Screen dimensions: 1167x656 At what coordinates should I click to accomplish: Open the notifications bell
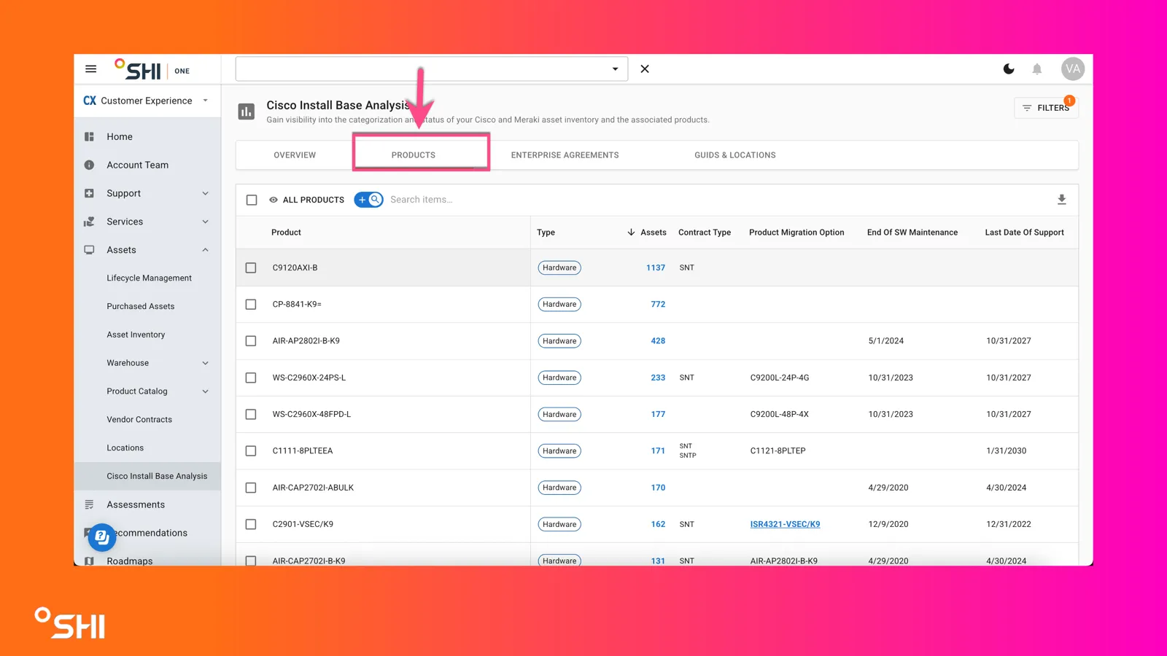click(1036, 69)
